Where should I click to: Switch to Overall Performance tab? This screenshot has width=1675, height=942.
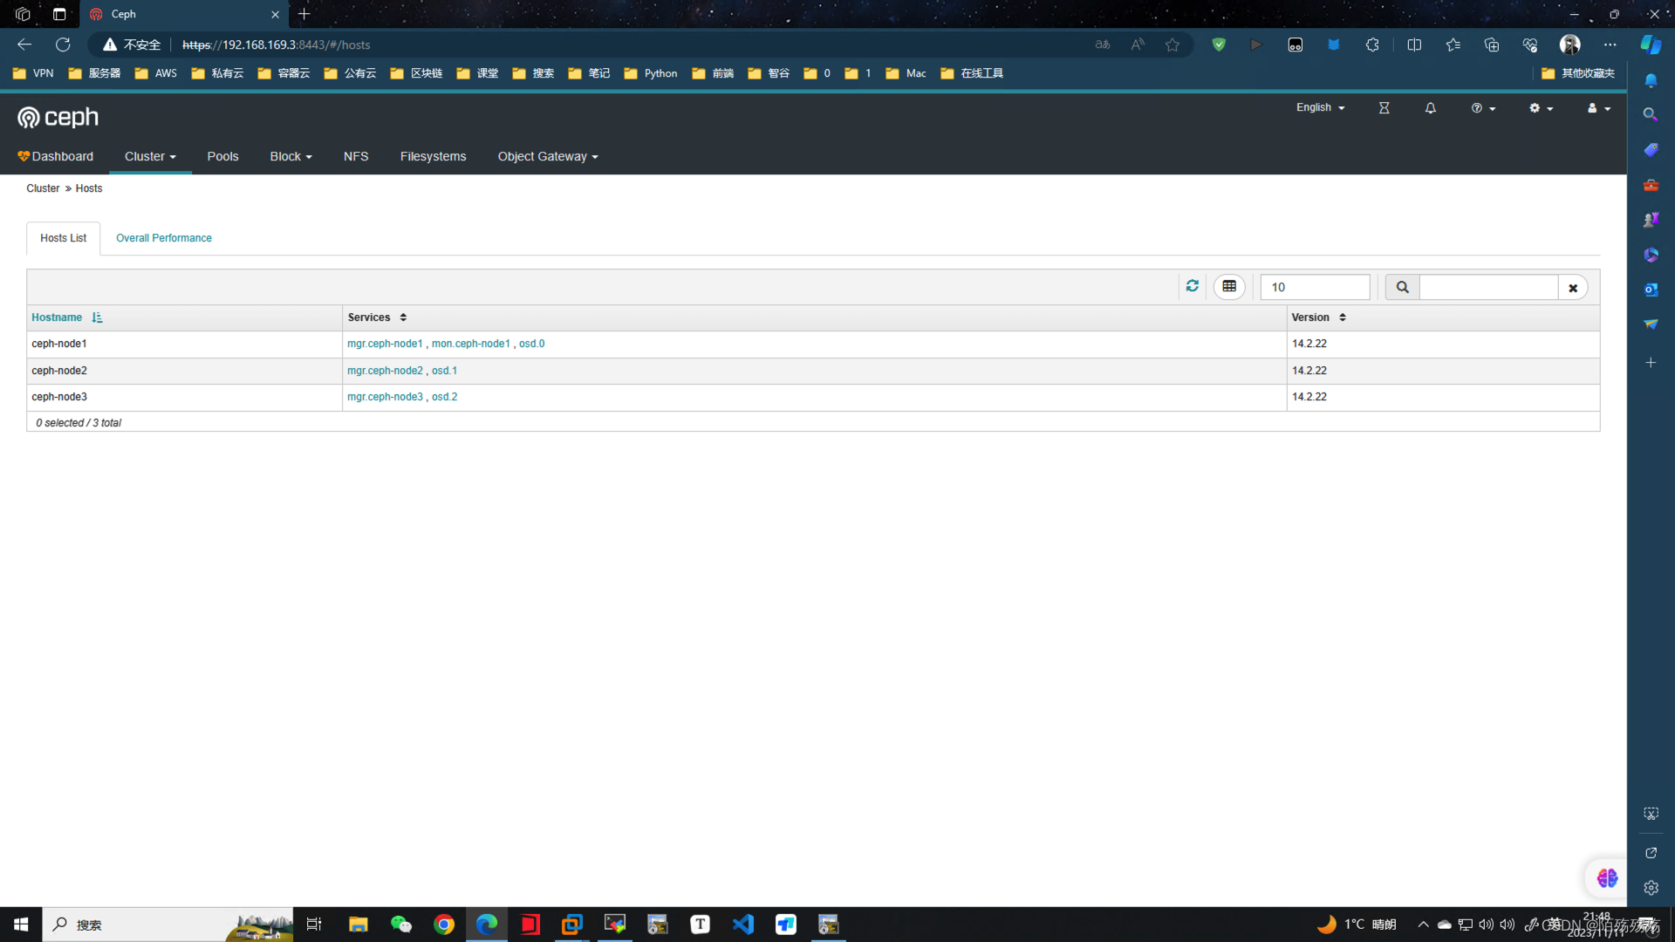pos(163,238)
